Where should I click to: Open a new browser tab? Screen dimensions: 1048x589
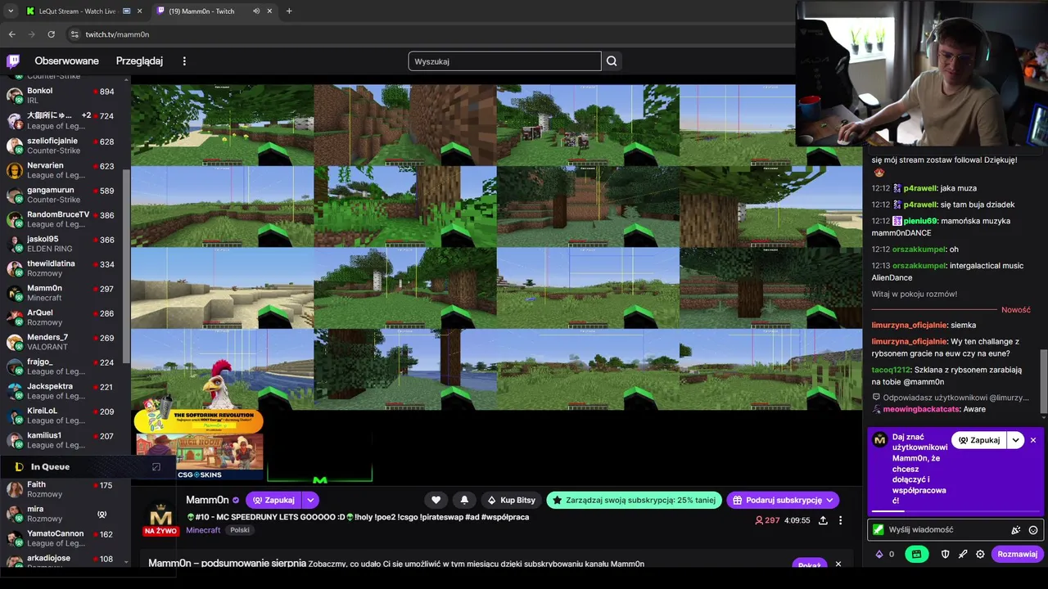tap(289, 11)
